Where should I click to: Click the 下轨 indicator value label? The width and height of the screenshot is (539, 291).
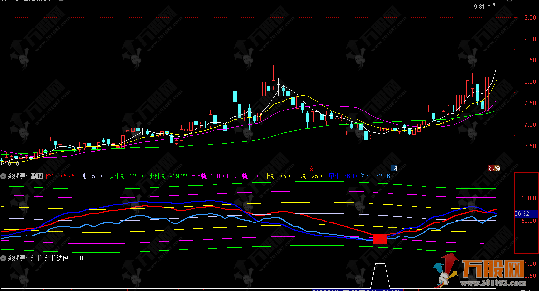[x=311, y=177]
